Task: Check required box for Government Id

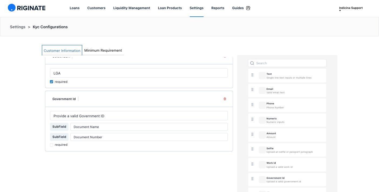Action: 52,145
